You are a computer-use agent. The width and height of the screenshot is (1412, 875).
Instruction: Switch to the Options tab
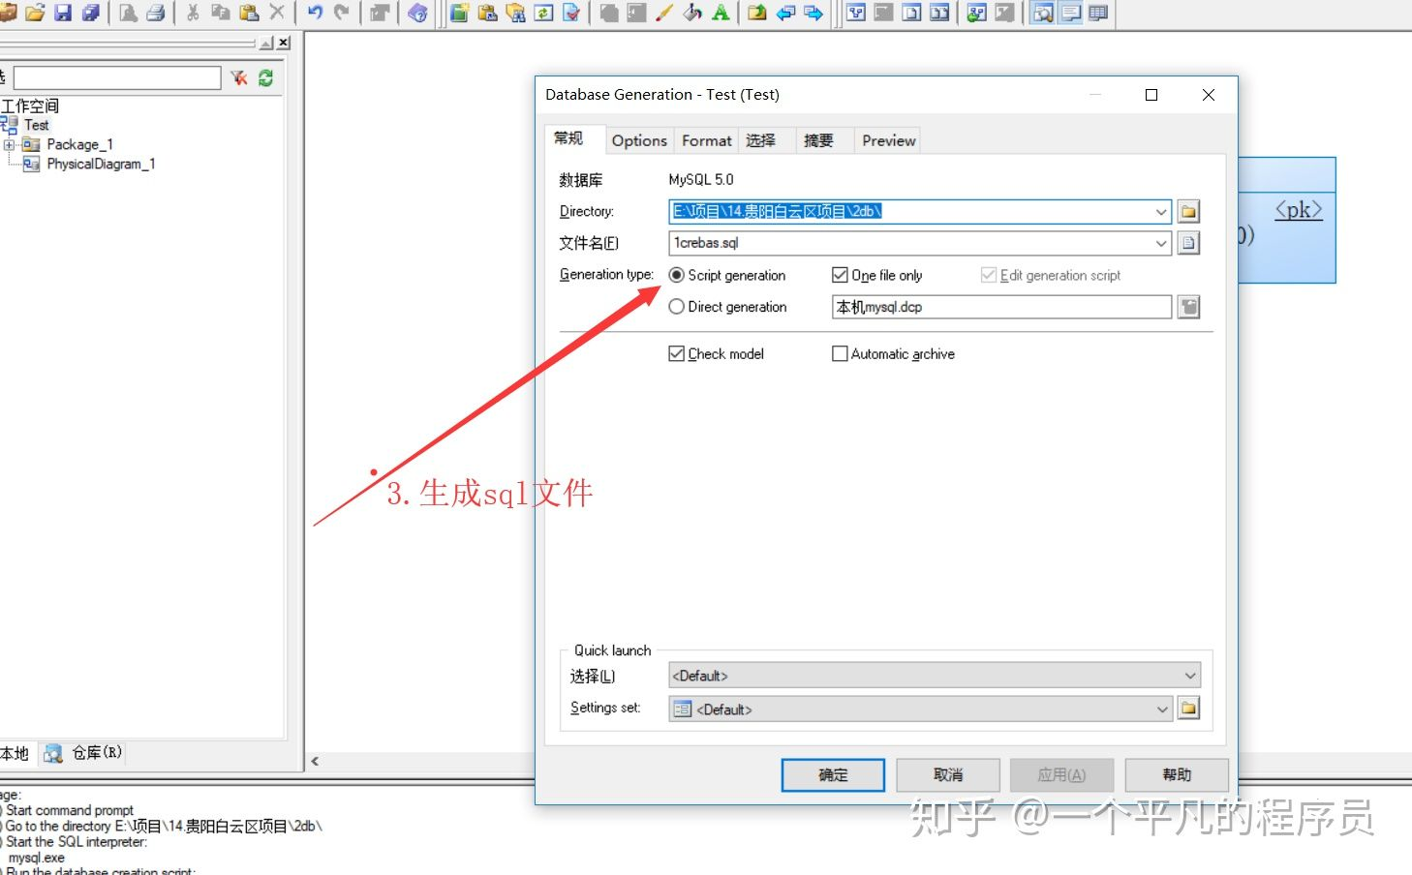[639, 140]
